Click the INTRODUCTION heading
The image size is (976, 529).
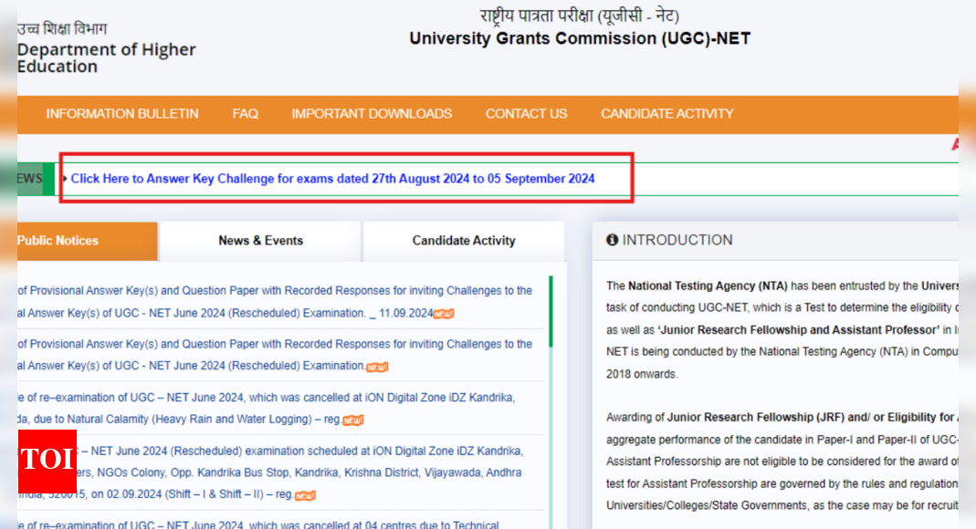677,240
